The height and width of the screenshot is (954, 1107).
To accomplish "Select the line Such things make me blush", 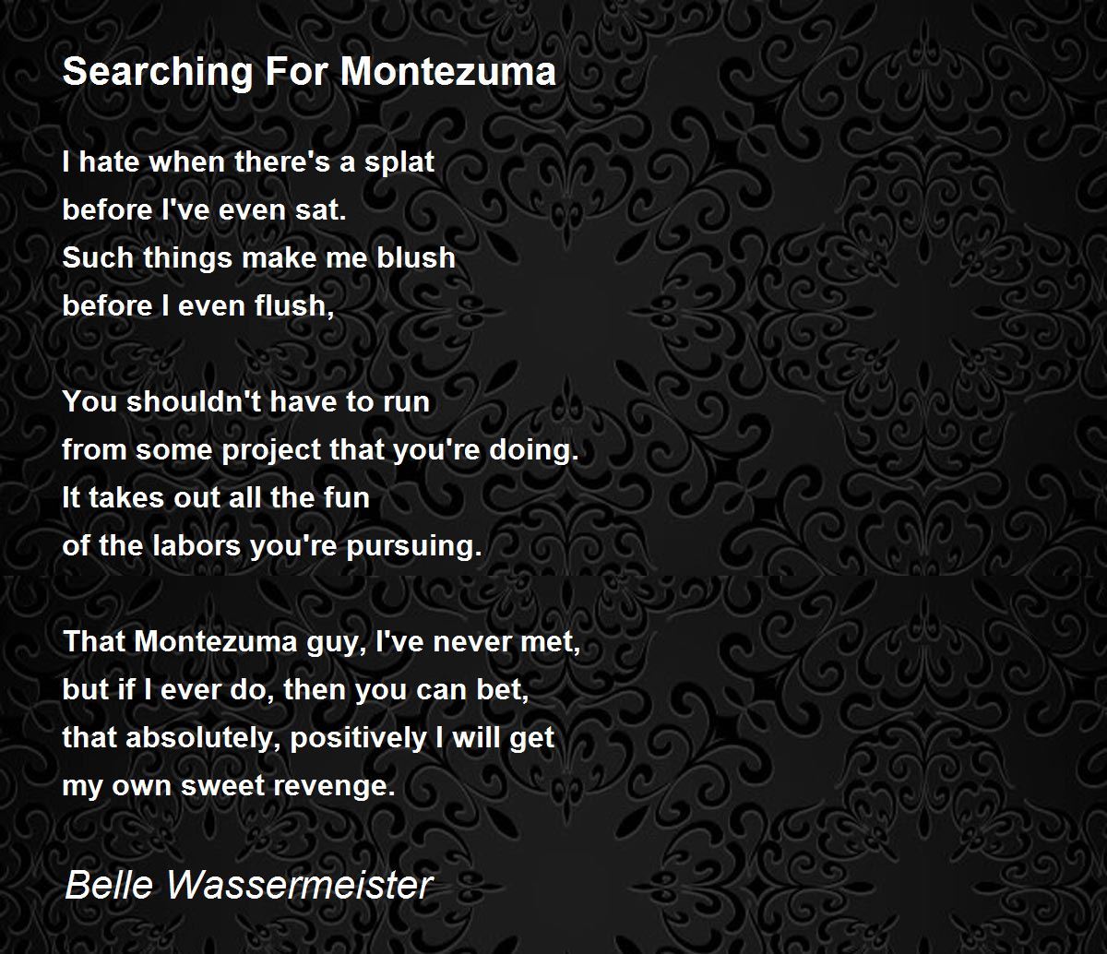I will coord(259,258).
